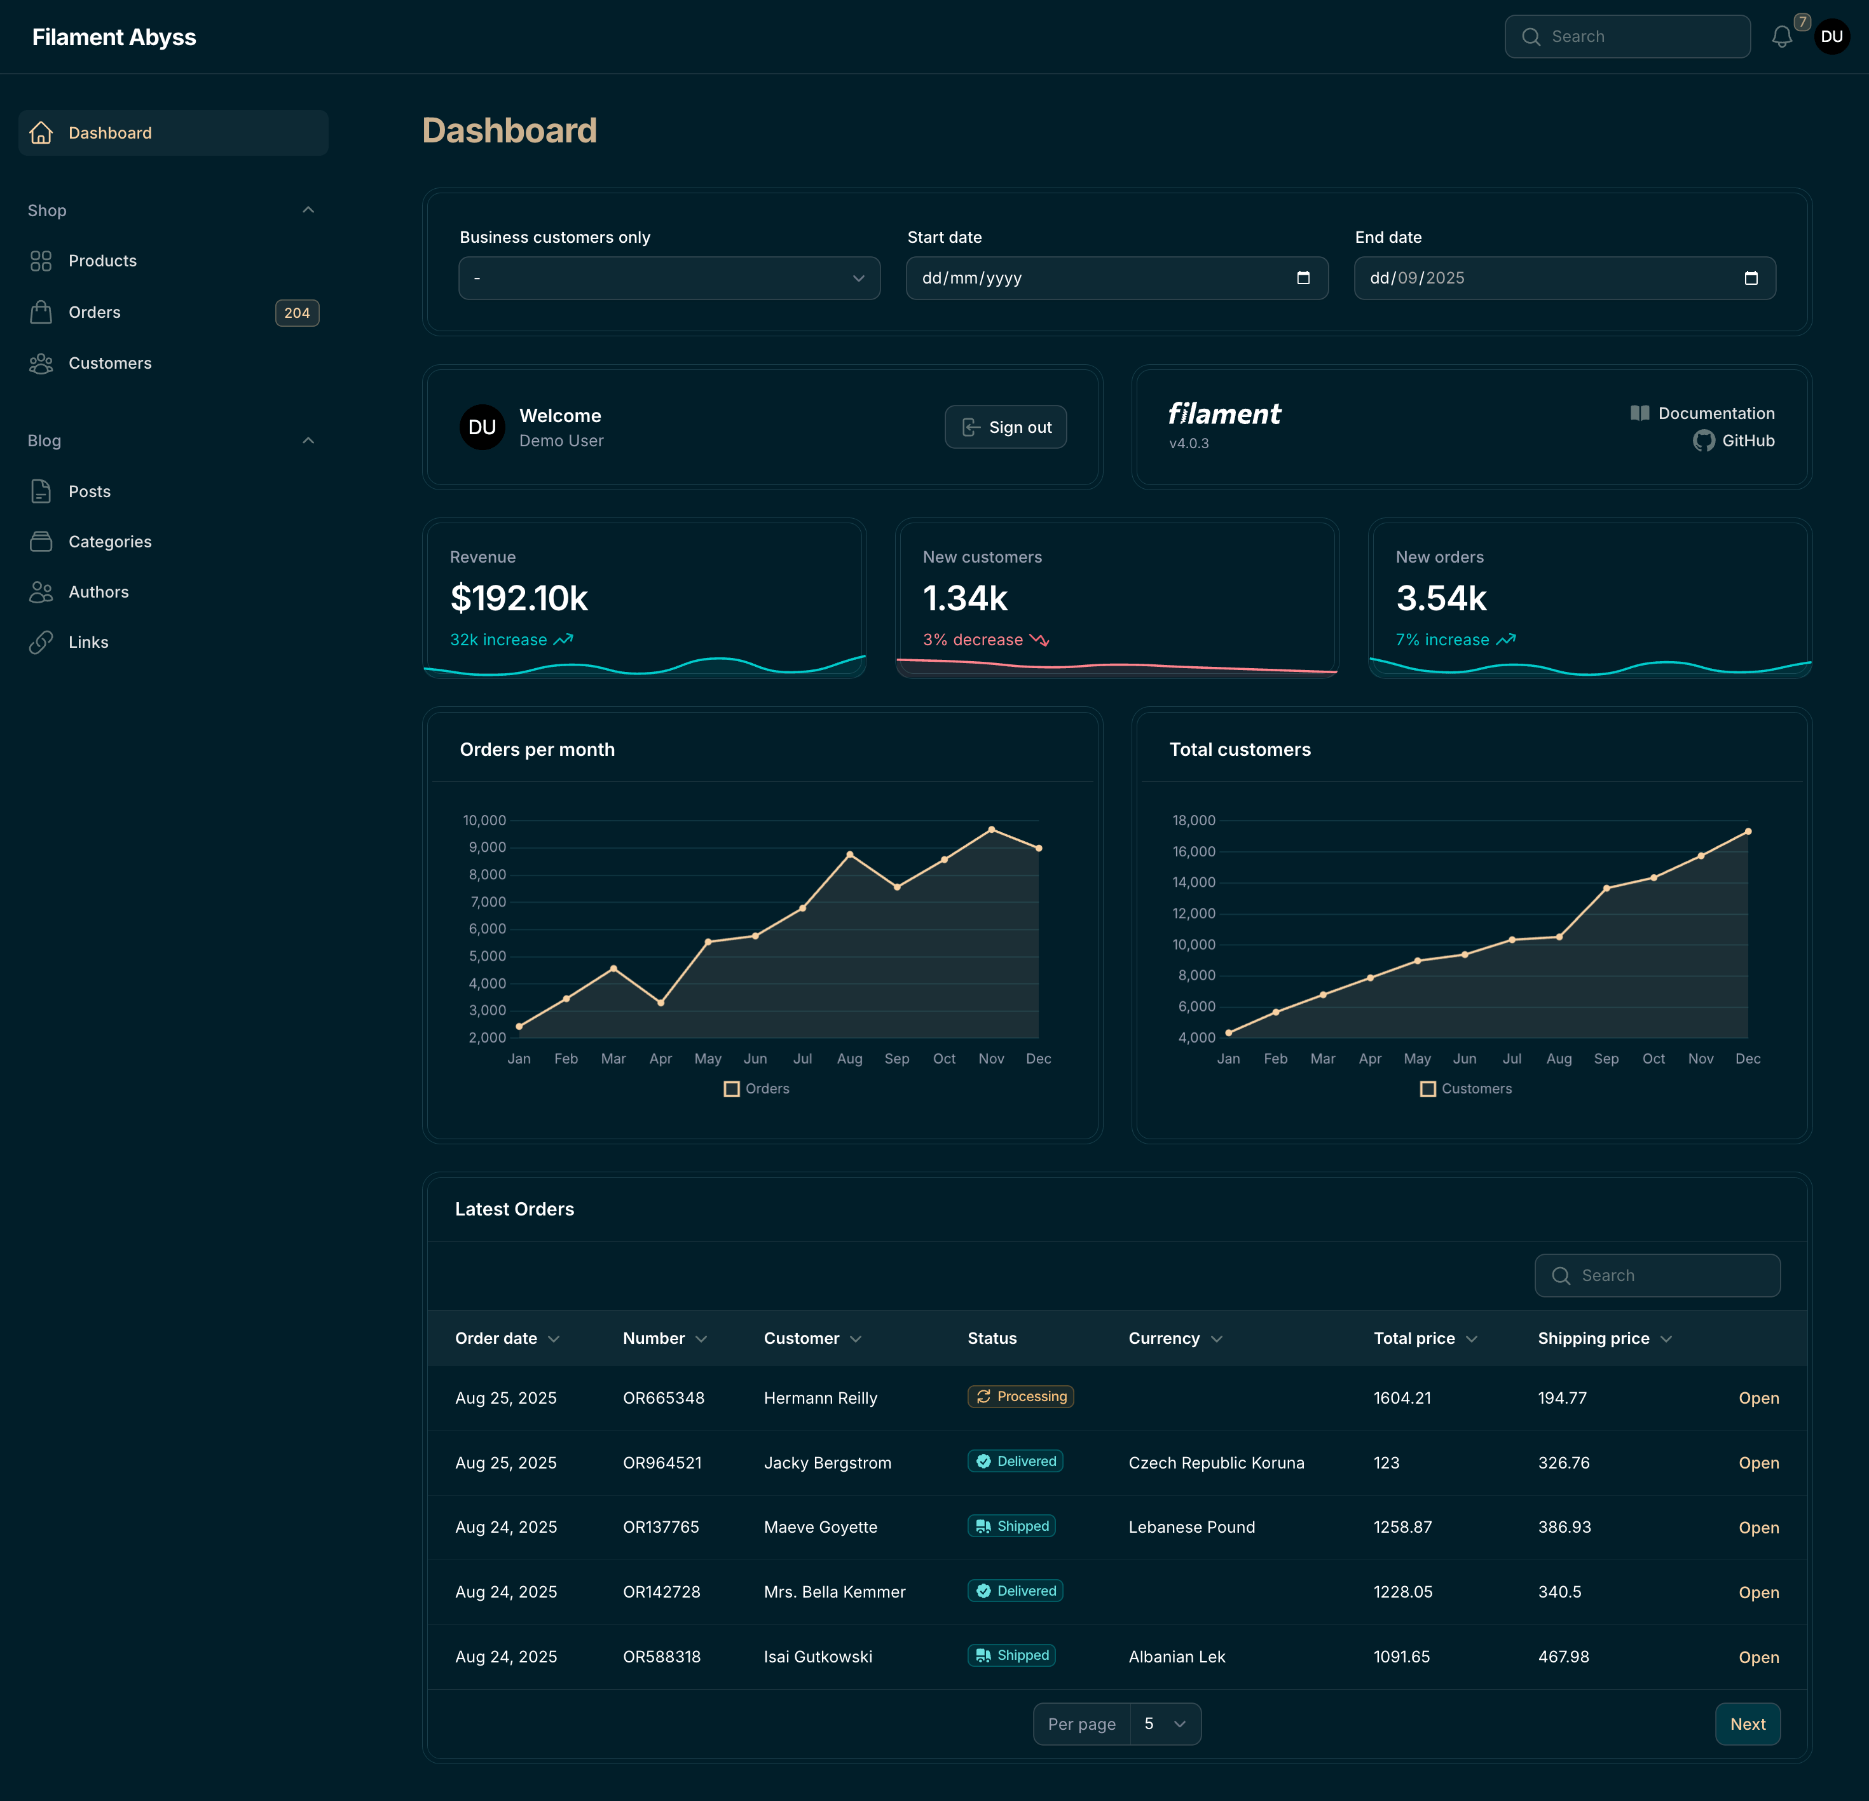Click the Categories archive icon

point(41,540)
